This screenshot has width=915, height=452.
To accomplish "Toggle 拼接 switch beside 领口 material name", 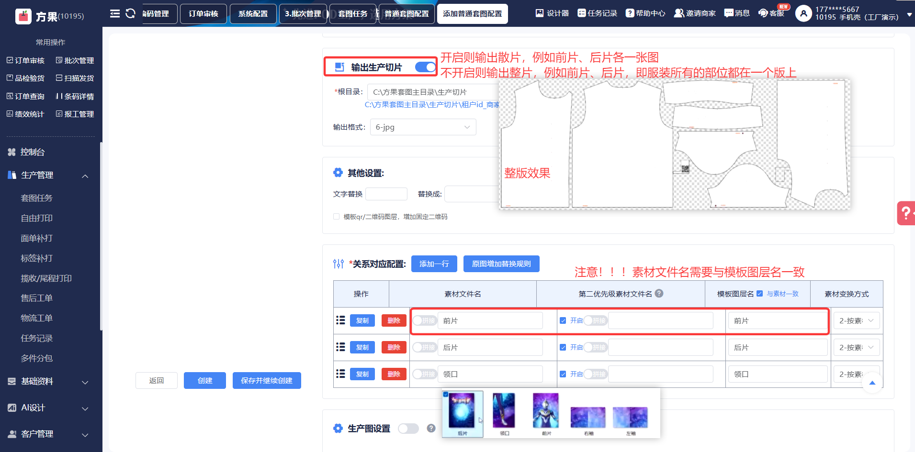I will (425, 374).
